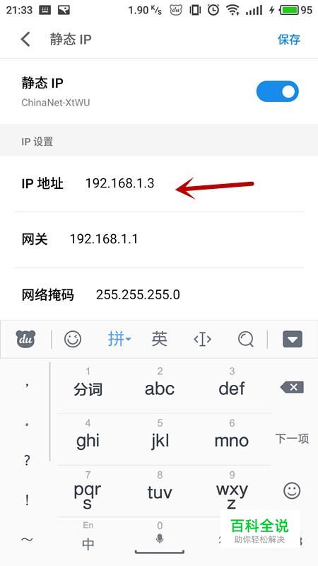This screenshot has width=318, height=566.
Task: Edit the 网络掩码 field 255.255.255.0
Action: click(159, 295)
